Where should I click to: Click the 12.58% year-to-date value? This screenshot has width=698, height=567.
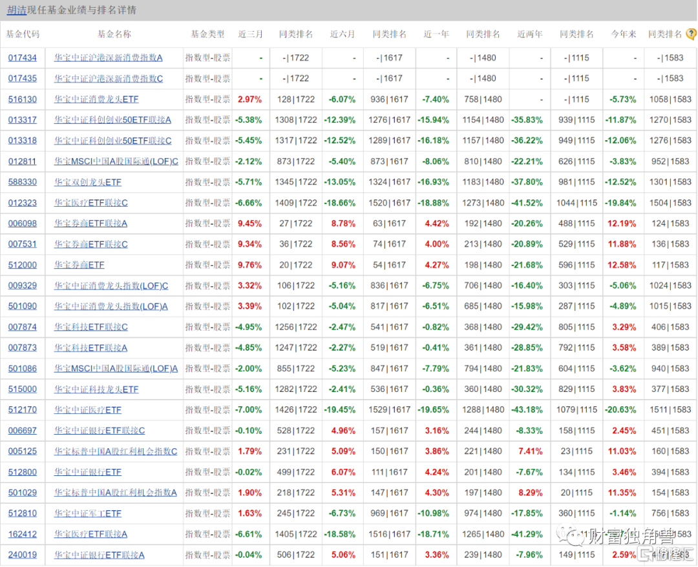pos(622,265)
